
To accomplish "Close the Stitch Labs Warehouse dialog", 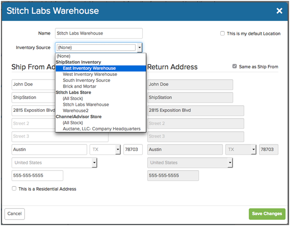I will click(x=279, y=11).
